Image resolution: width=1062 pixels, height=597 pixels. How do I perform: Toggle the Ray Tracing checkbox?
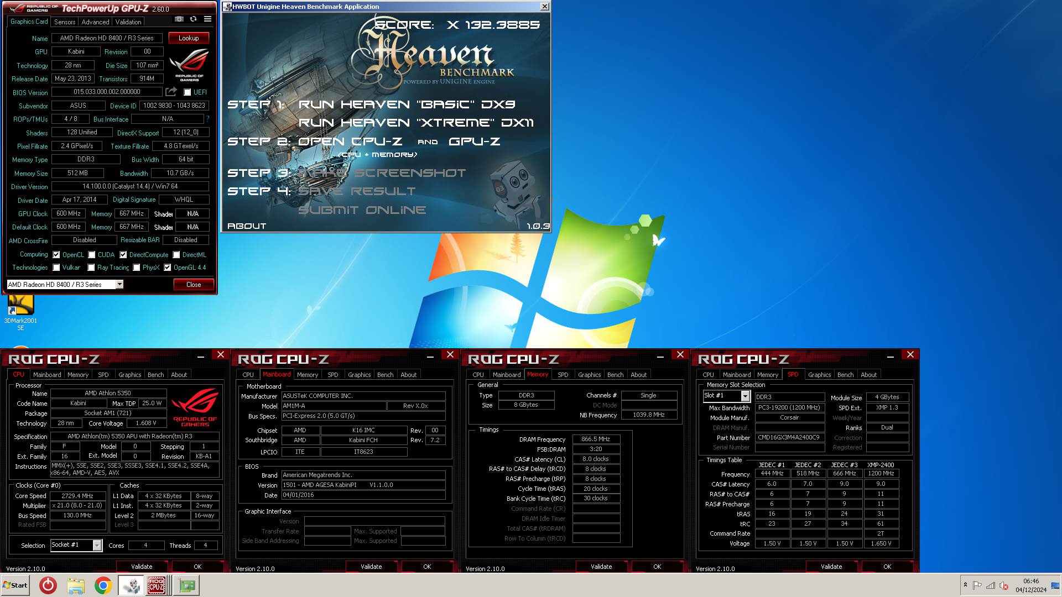click(91, 268)
